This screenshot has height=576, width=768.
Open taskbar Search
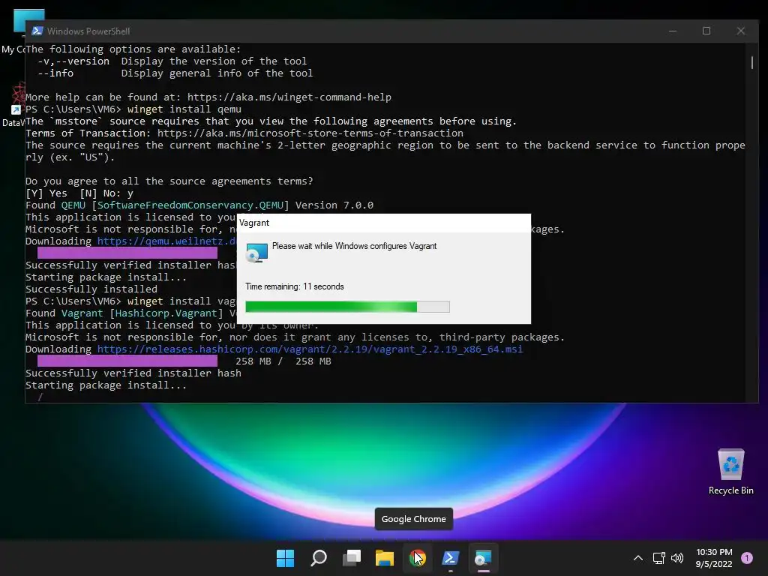[x=319, y=558]
